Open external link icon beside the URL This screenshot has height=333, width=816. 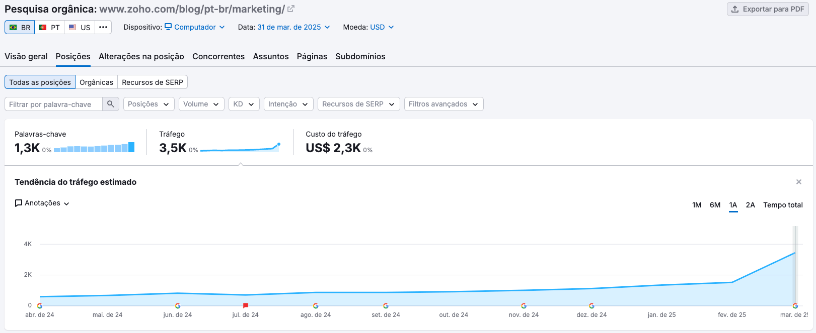tap(291, 9)
